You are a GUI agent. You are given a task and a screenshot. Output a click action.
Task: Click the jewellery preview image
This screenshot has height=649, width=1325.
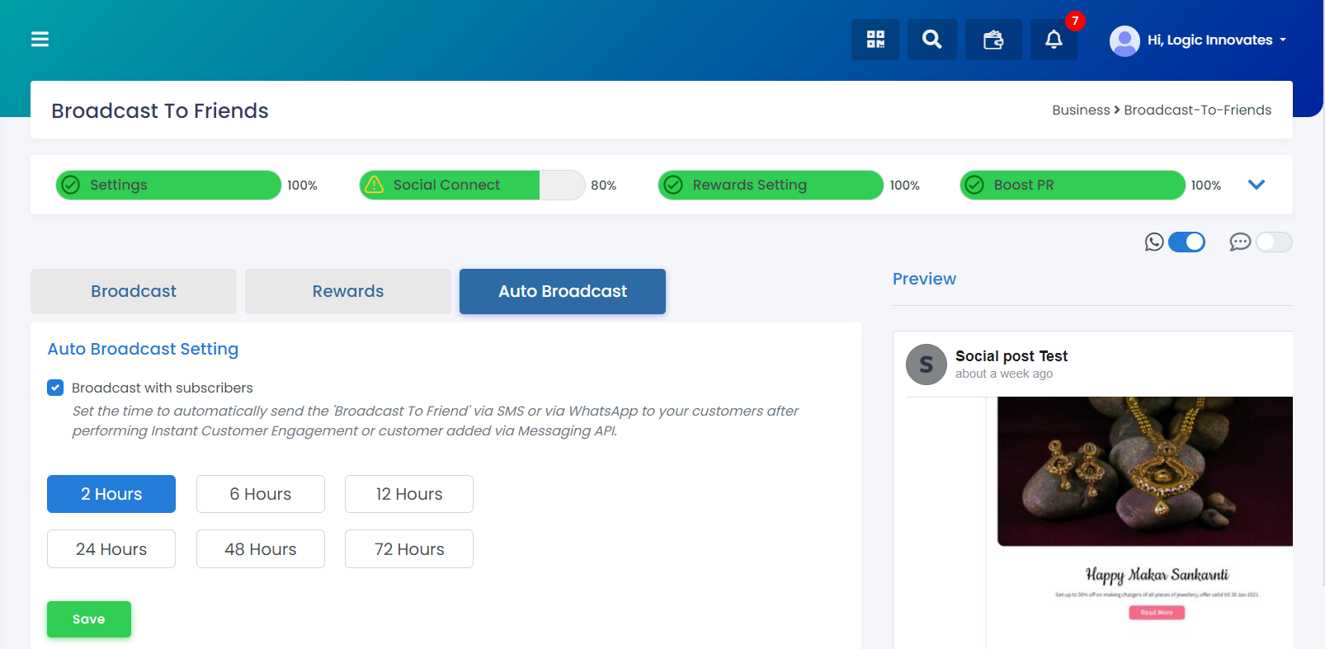[1145, 471]
